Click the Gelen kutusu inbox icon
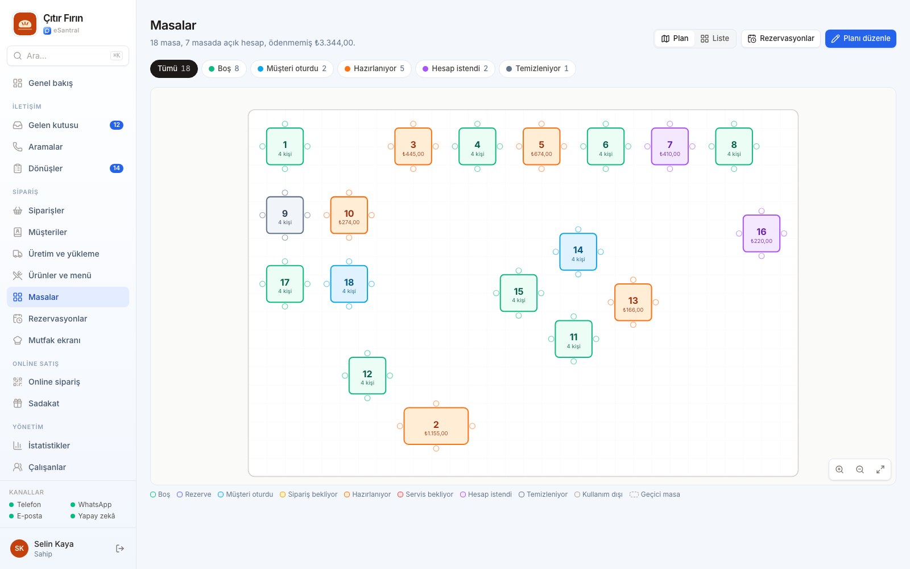Viewport: 910px width, 569px height. pos(18,125)
